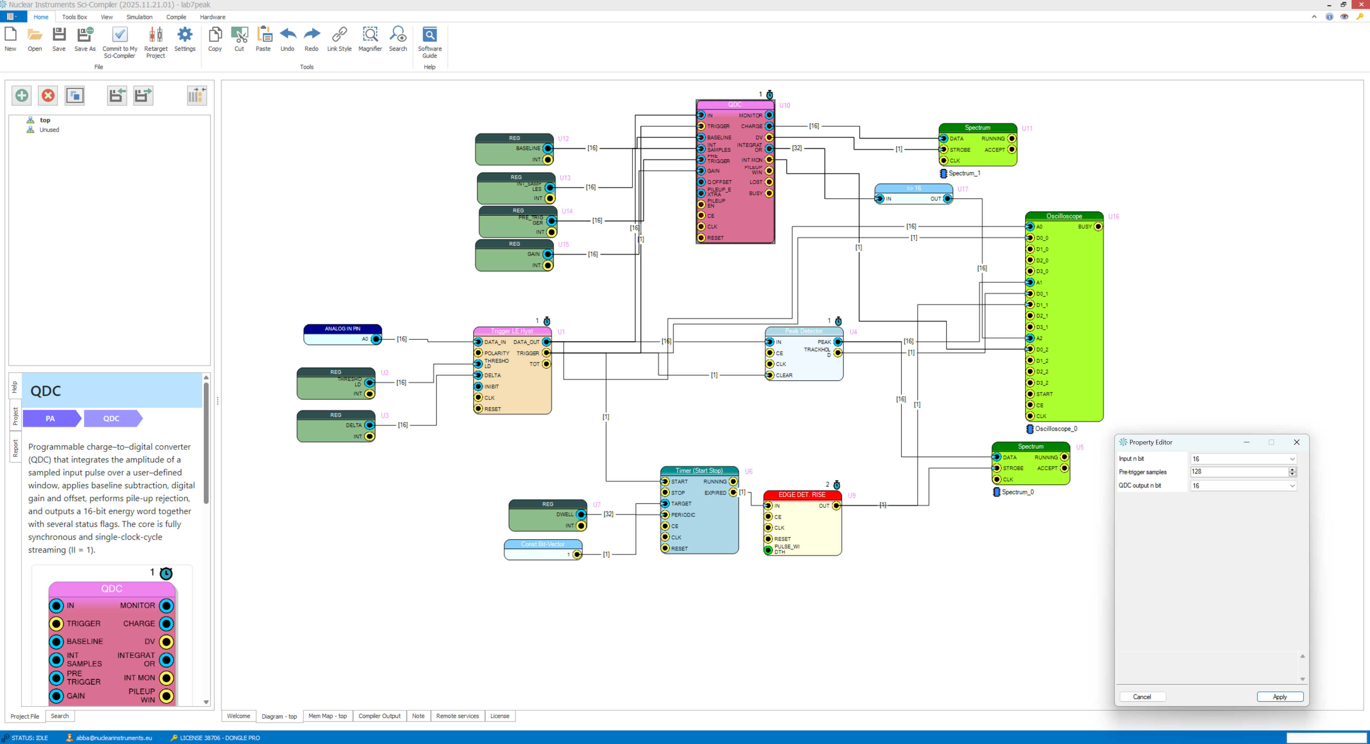Create a New project from the ribbon
Screen dimensions: 1370x744
pos(10,39)
